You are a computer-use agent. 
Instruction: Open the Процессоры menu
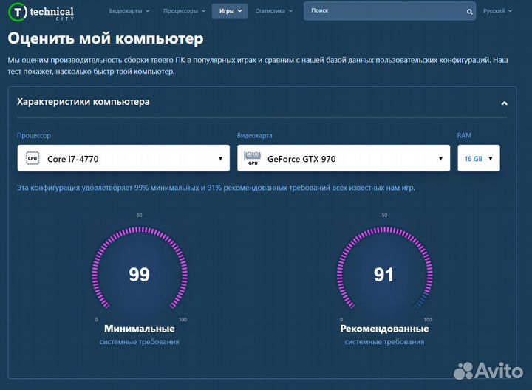pyautogui.click(x=184, y=11)
